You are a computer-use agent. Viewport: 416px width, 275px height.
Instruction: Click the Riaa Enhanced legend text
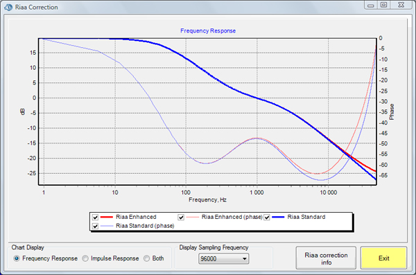click(136, 217)
